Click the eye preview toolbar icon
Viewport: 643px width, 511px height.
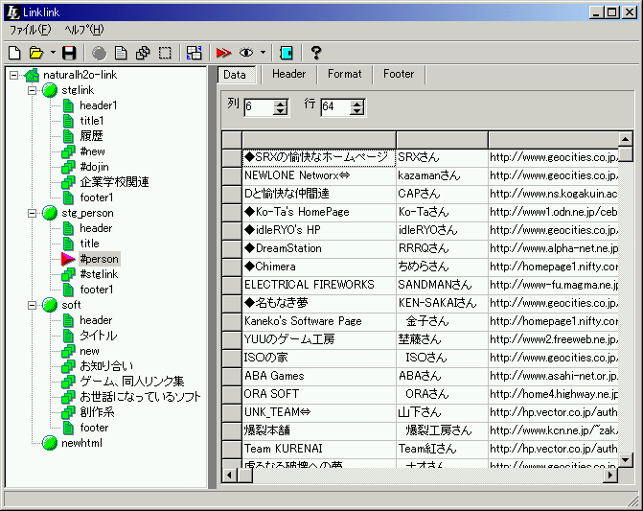[246, 53]
